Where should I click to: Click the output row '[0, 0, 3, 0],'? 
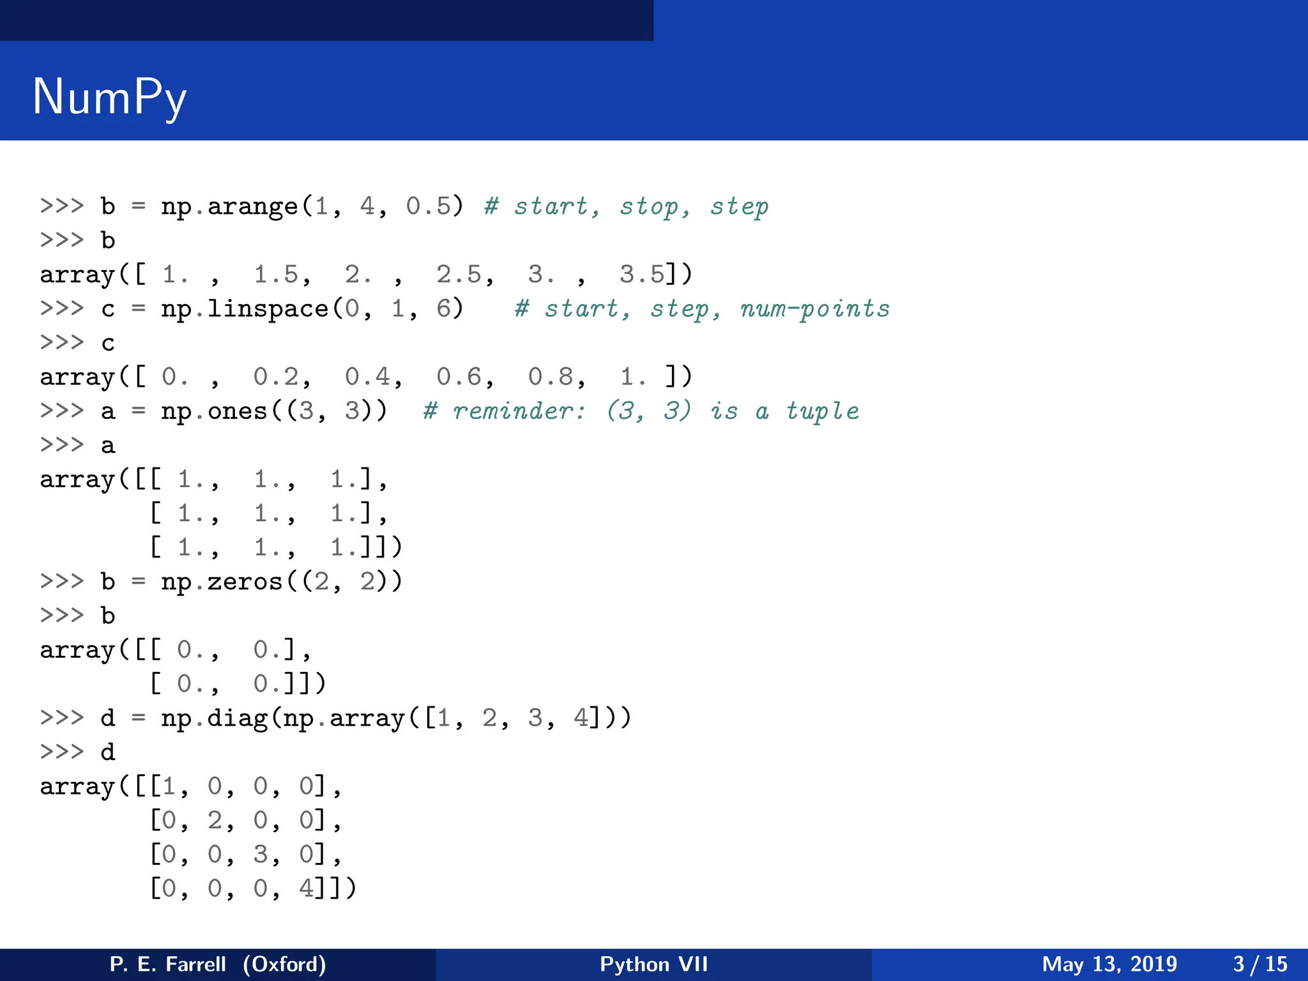(245, 855)
